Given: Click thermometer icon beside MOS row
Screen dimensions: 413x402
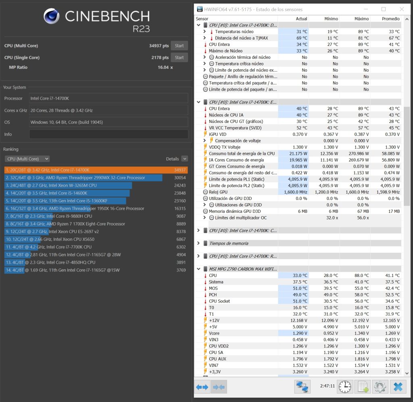Looking at the screenshot, I should [205, 288].
